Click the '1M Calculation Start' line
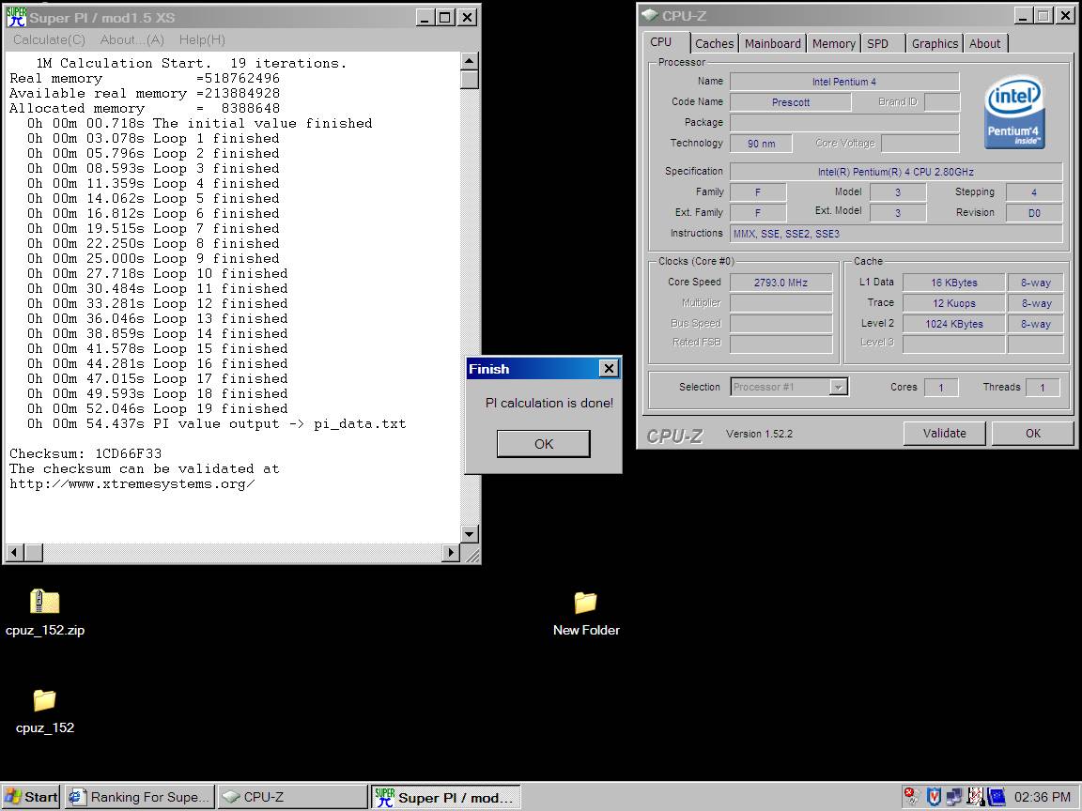The width and height of the screenshot is (1082, 811). tap(192, 64)
